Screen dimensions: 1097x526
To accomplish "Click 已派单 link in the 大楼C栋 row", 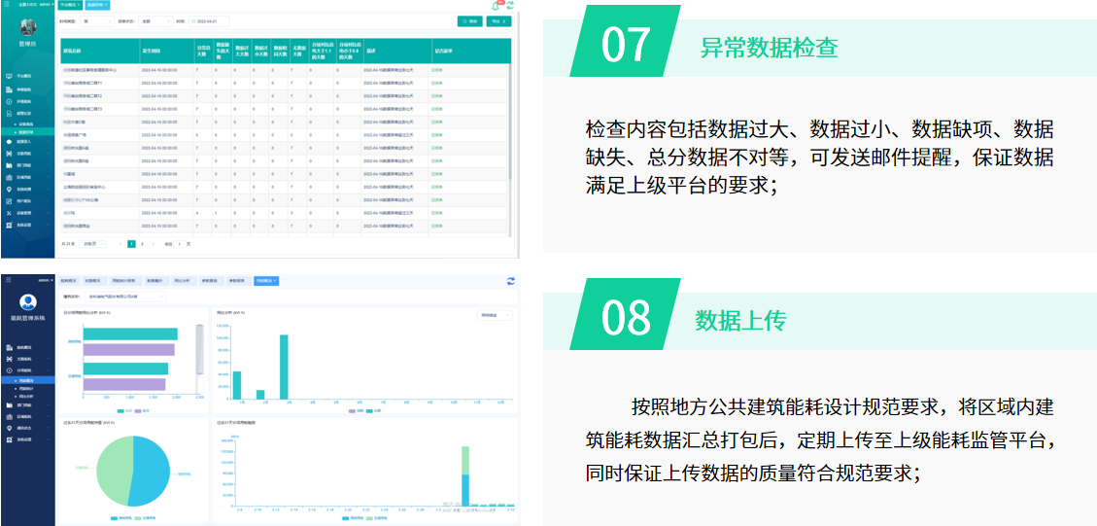I will [x=436, y=122].
